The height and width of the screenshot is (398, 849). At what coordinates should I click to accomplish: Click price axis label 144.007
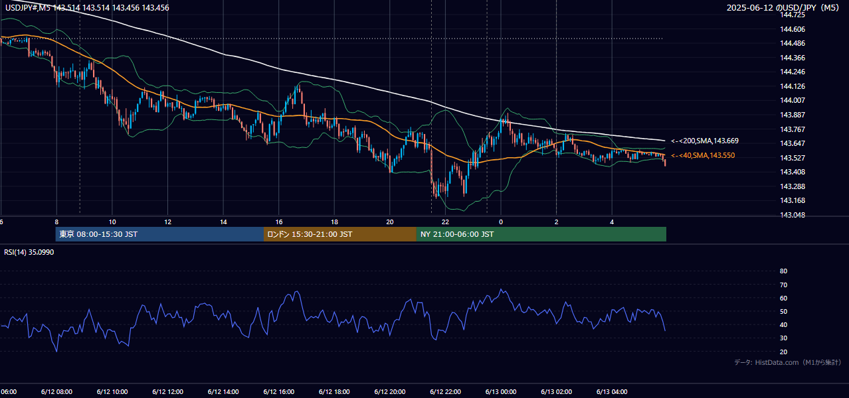[793, 100]
